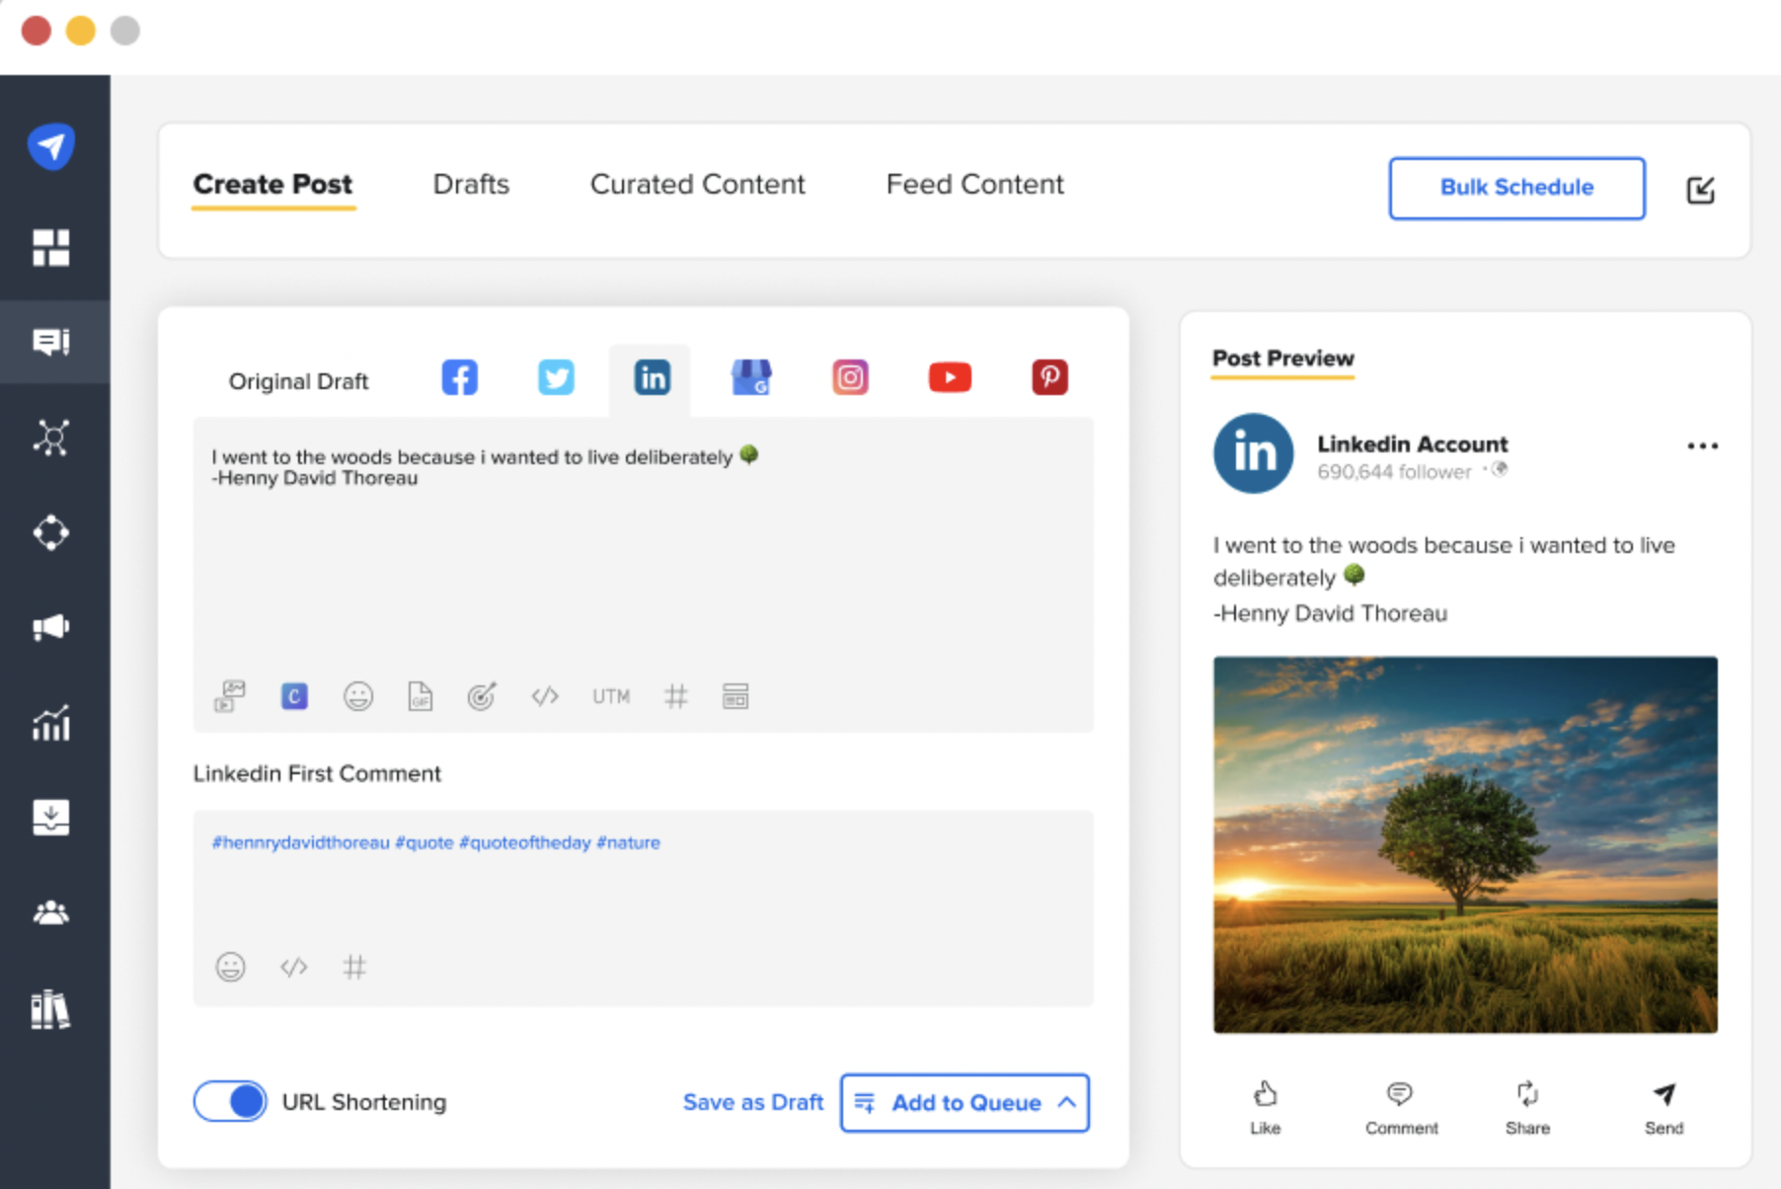
Task: Open the target audience icon in toolbar
Action: [482, 696]
